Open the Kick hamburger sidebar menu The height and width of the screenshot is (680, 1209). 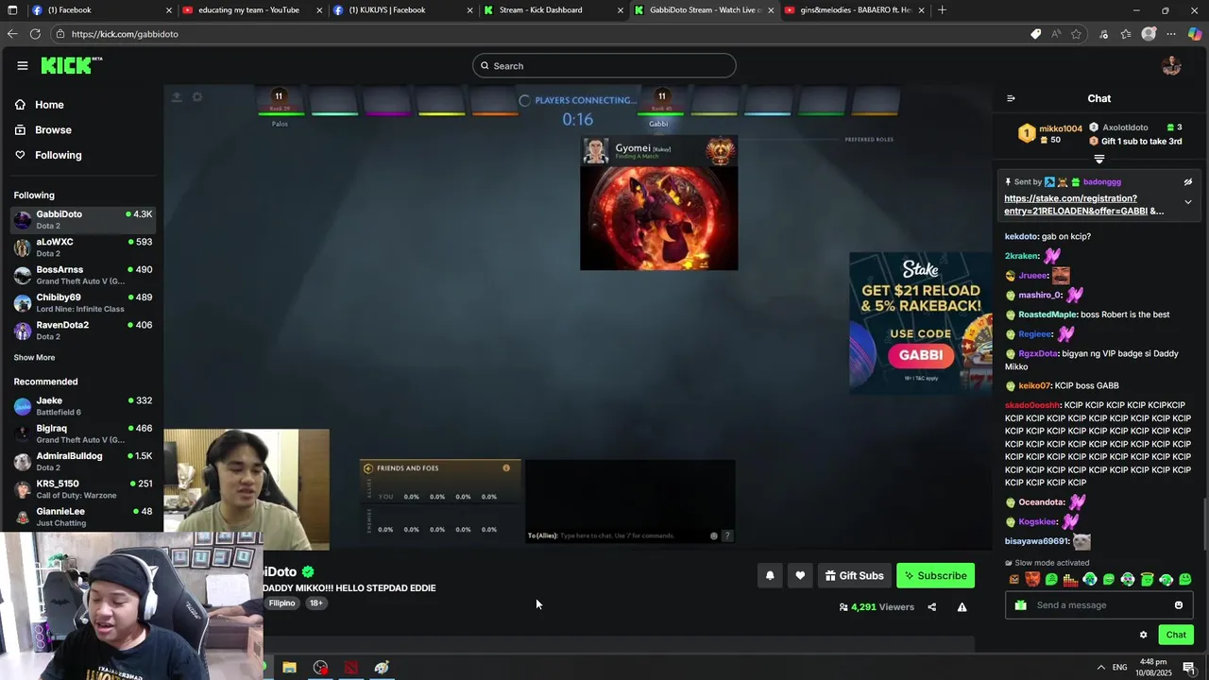click(x=22, y=65)
